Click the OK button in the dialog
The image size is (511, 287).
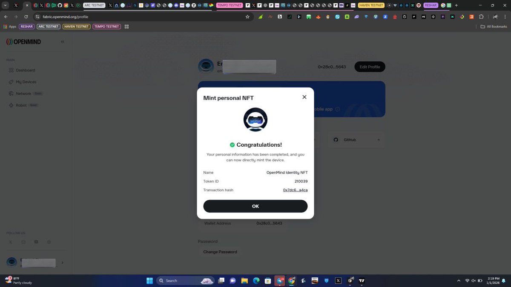pos(255,206)
